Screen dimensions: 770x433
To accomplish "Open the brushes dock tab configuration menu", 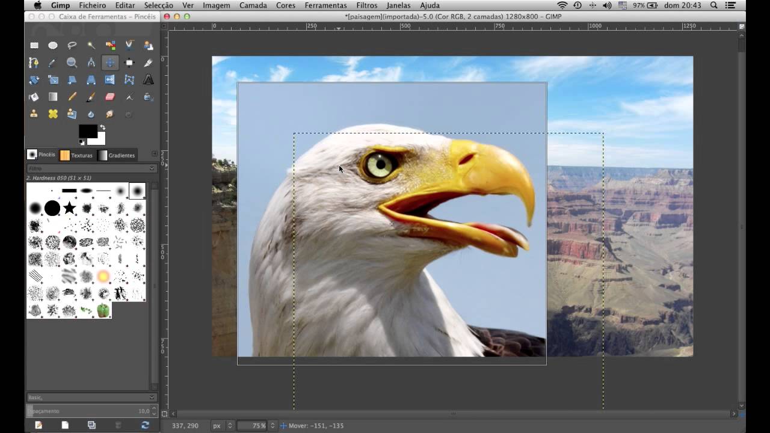I will pos(154,154).
